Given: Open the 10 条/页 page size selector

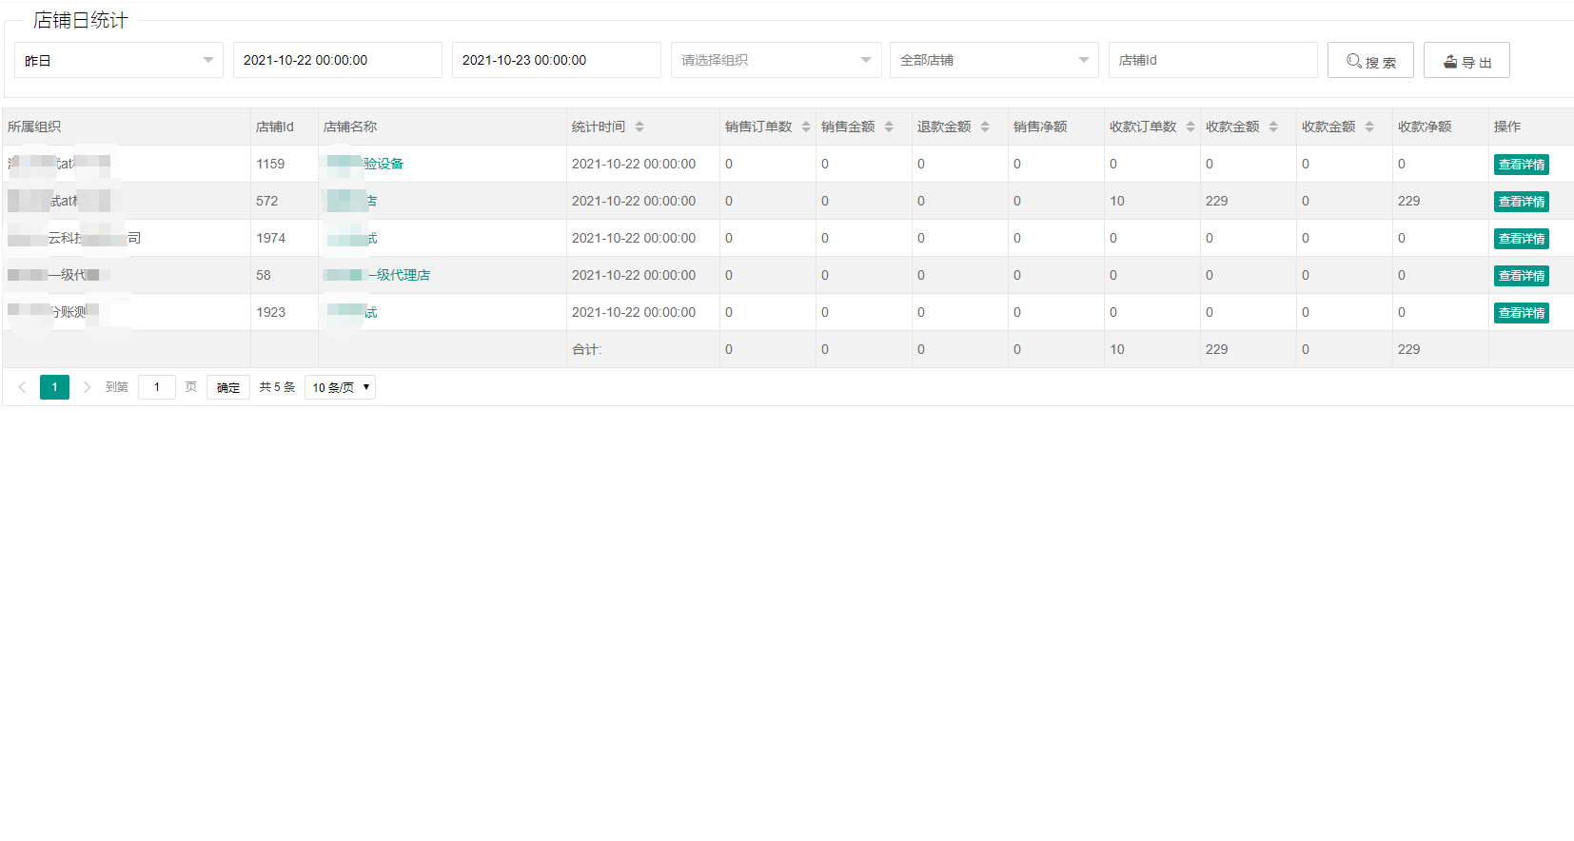Looking at the screenshot, I should tap(340, 387).
